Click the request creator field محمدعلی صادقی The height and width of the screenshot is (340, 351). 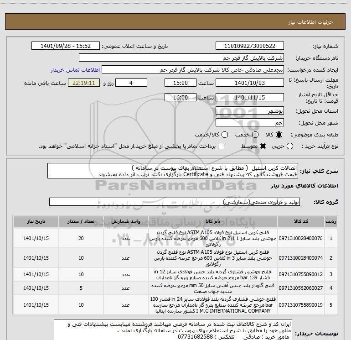193,70
